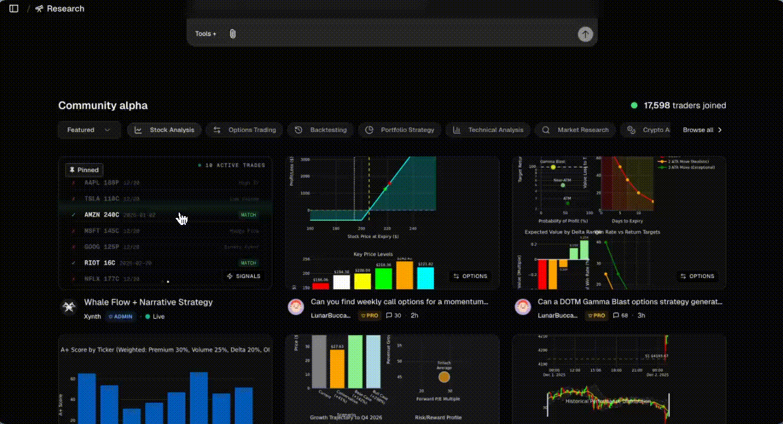Select the Stock Analysis filter
Image resolution: width=783 pixels, height=424 pixels.
(165, 130)
